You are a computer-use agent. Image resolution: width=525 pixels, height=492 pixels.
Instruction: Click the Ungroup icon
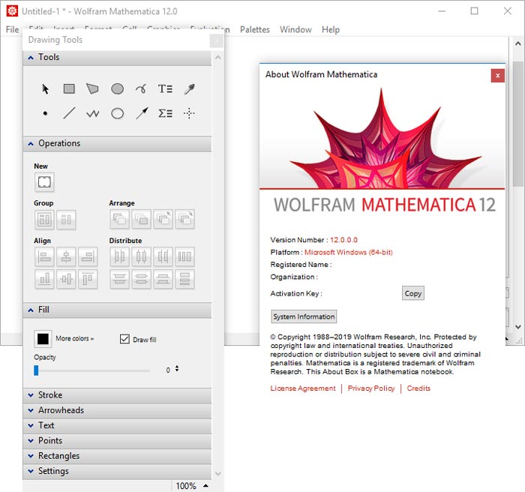coord(66,220)
